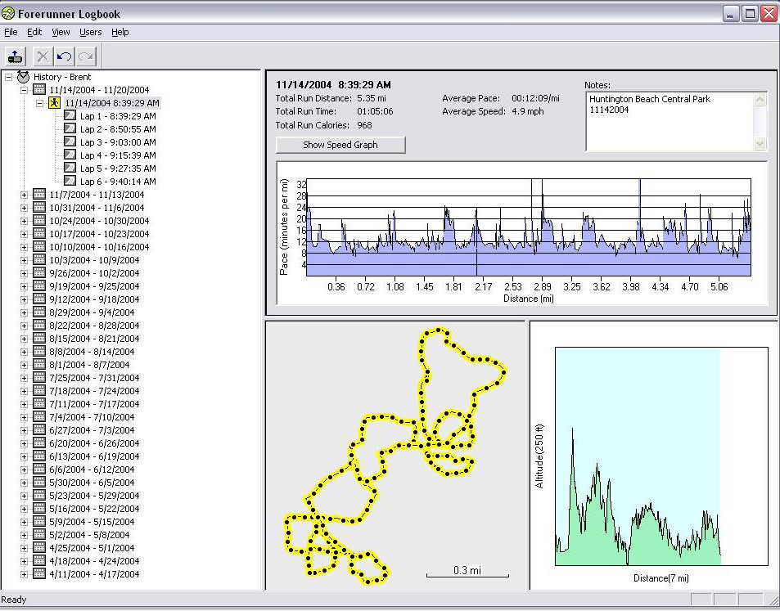Click the Delete (X) toolbar icon
780x611 pixels.
pyautogui.click(x=43, y=56)
